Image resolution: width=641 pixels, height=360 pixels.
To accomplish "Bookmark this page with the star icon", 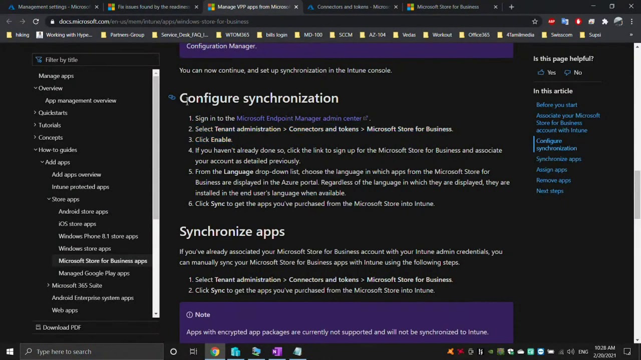I will [535, 21].
